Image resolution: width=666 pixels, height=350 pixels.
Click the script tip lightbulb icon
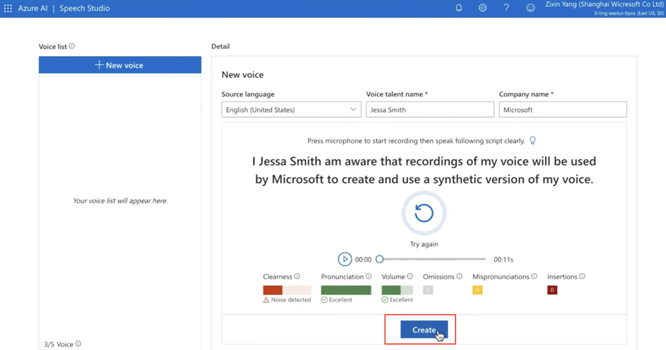pos(532,141)
